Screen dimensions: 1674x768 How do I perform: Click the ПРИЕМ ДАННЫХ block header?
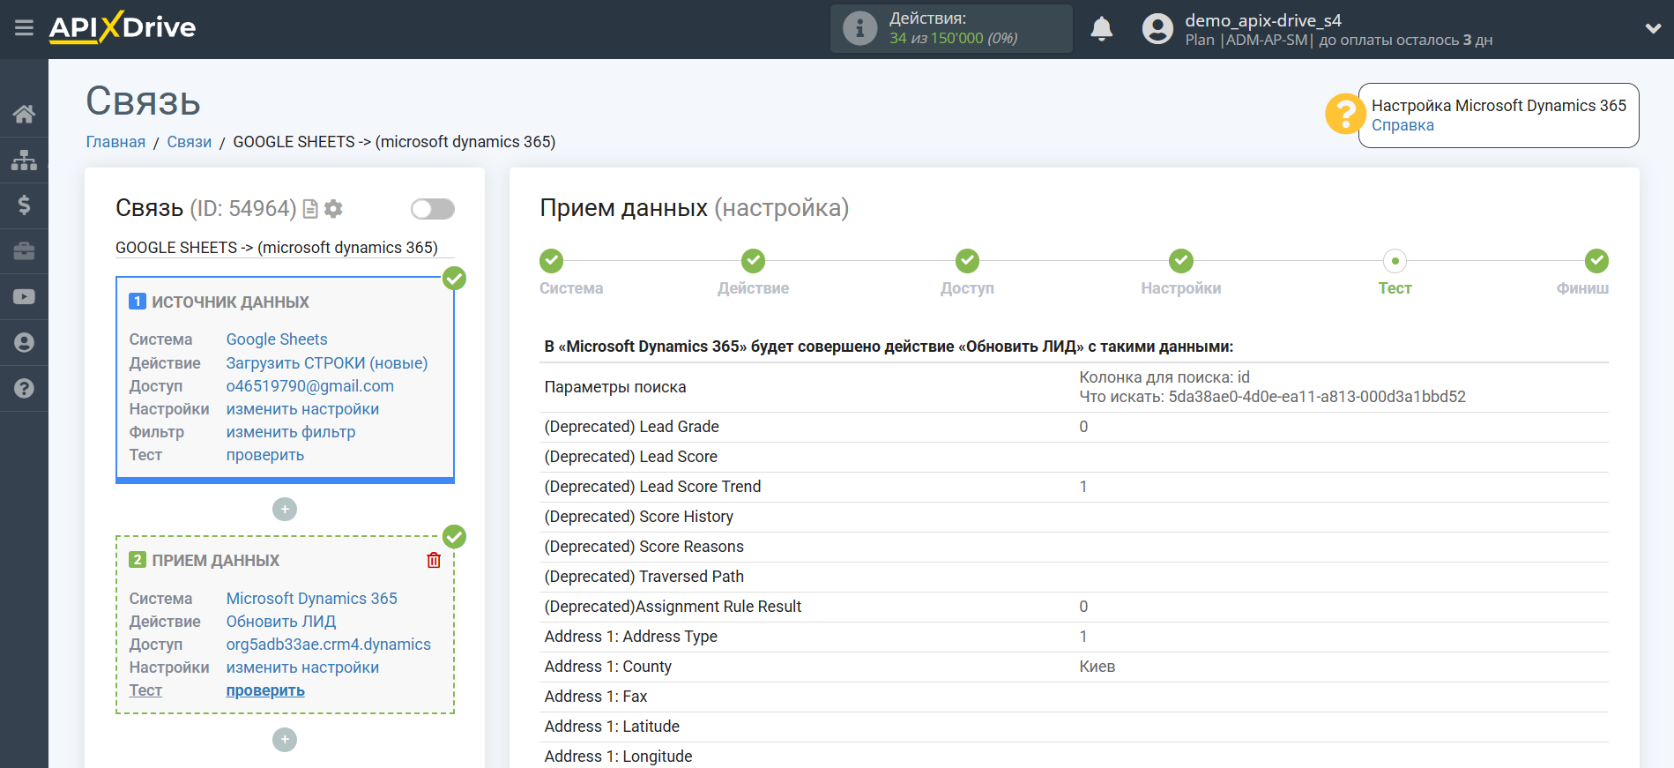pyautogui.click(x=216, y=561)
